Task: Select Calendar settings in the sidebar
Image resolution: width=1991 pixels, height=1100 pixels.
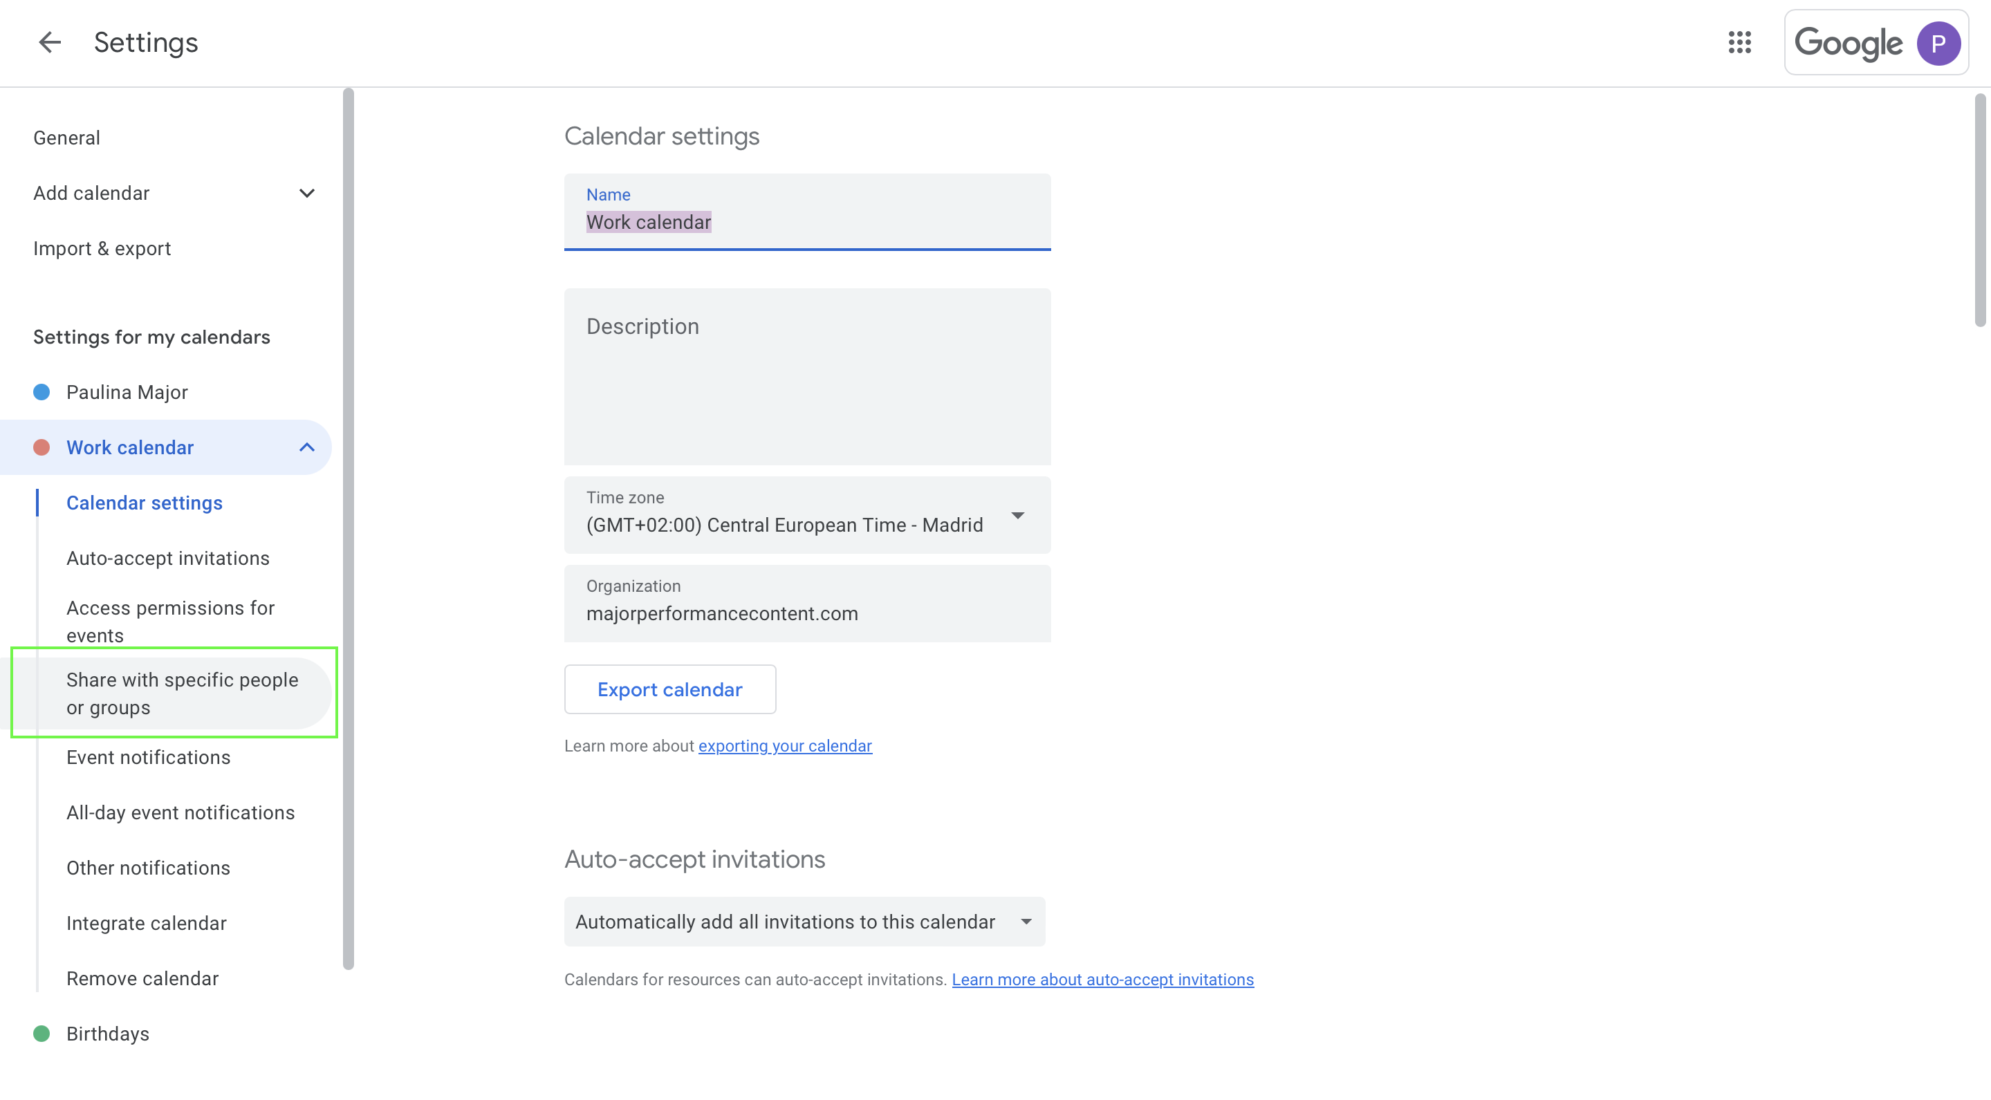Action: (144, 502)
